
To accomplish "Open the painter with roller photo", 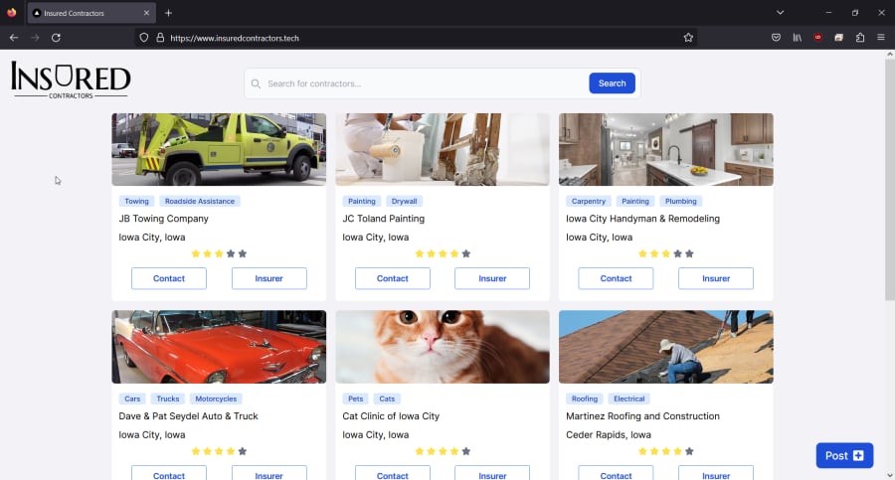I will (443, 149).
